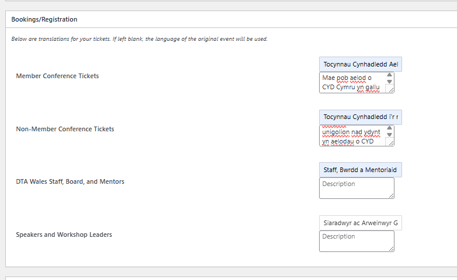This screenshot has height=280, width=457.
Task: Click the 'Speakers and Workshop Leaders' label
Action: point(64,235)
